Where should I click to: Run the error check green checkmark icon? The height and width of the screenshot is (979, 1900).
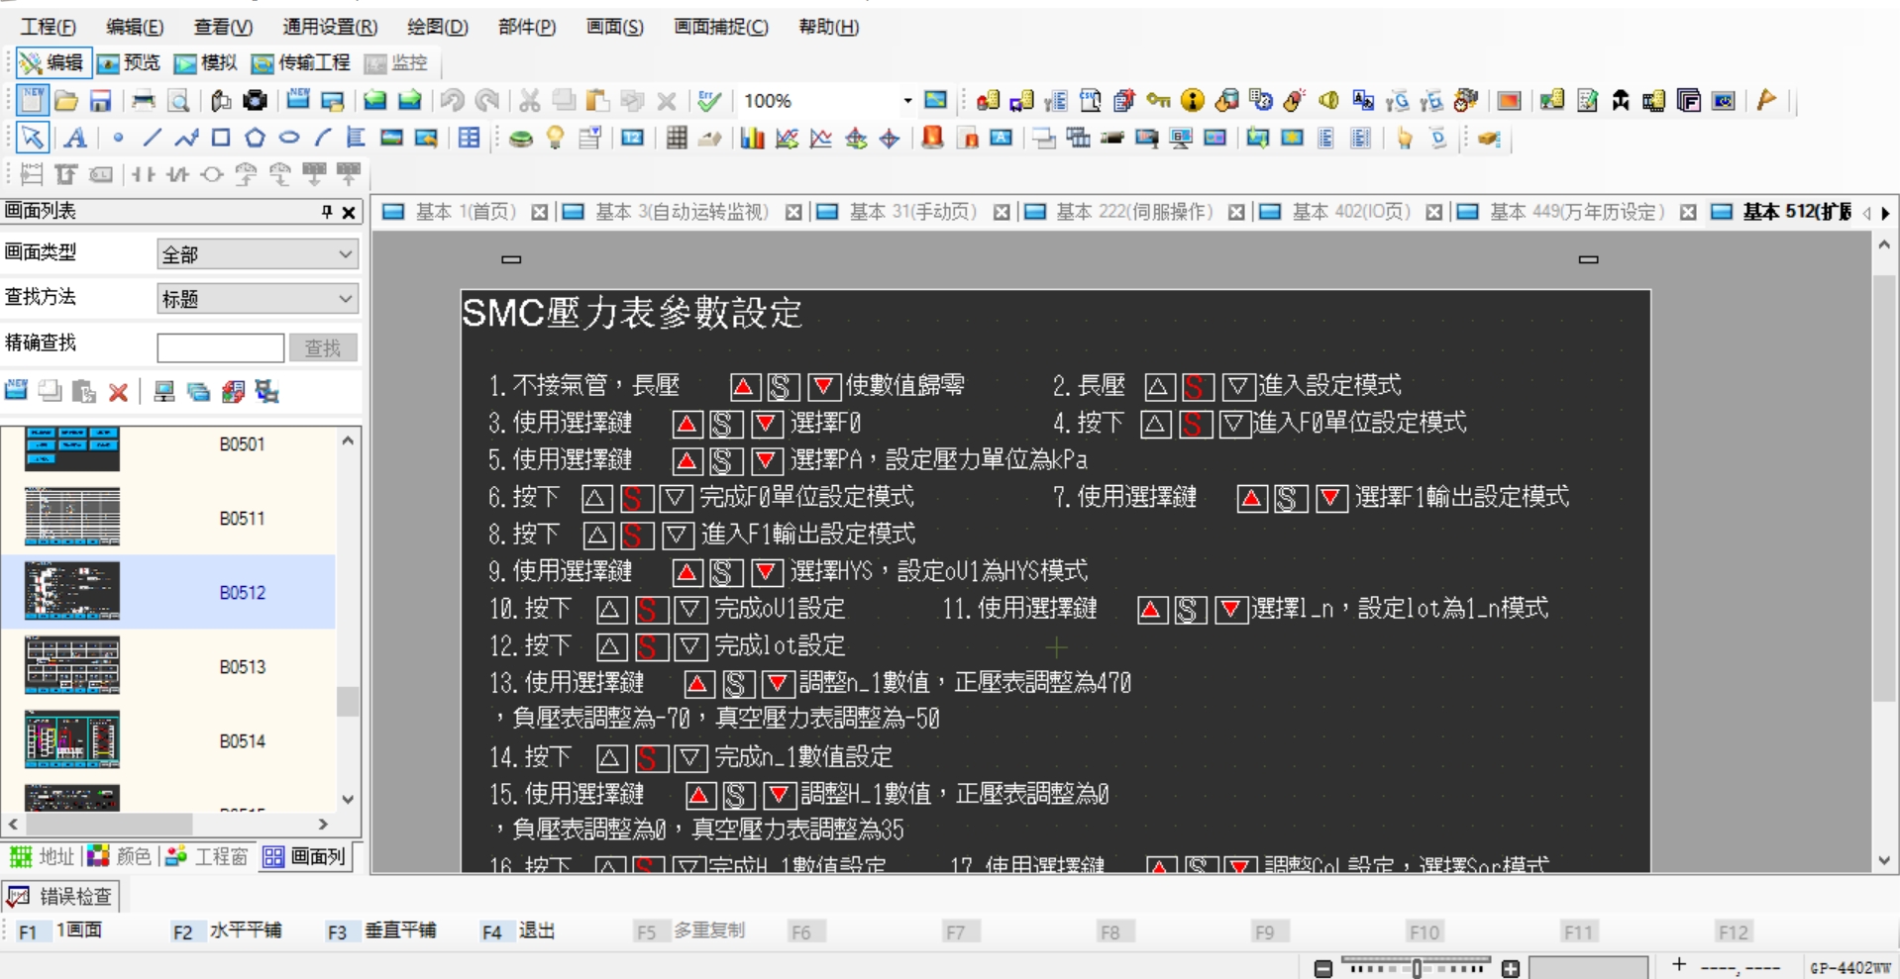709,100
